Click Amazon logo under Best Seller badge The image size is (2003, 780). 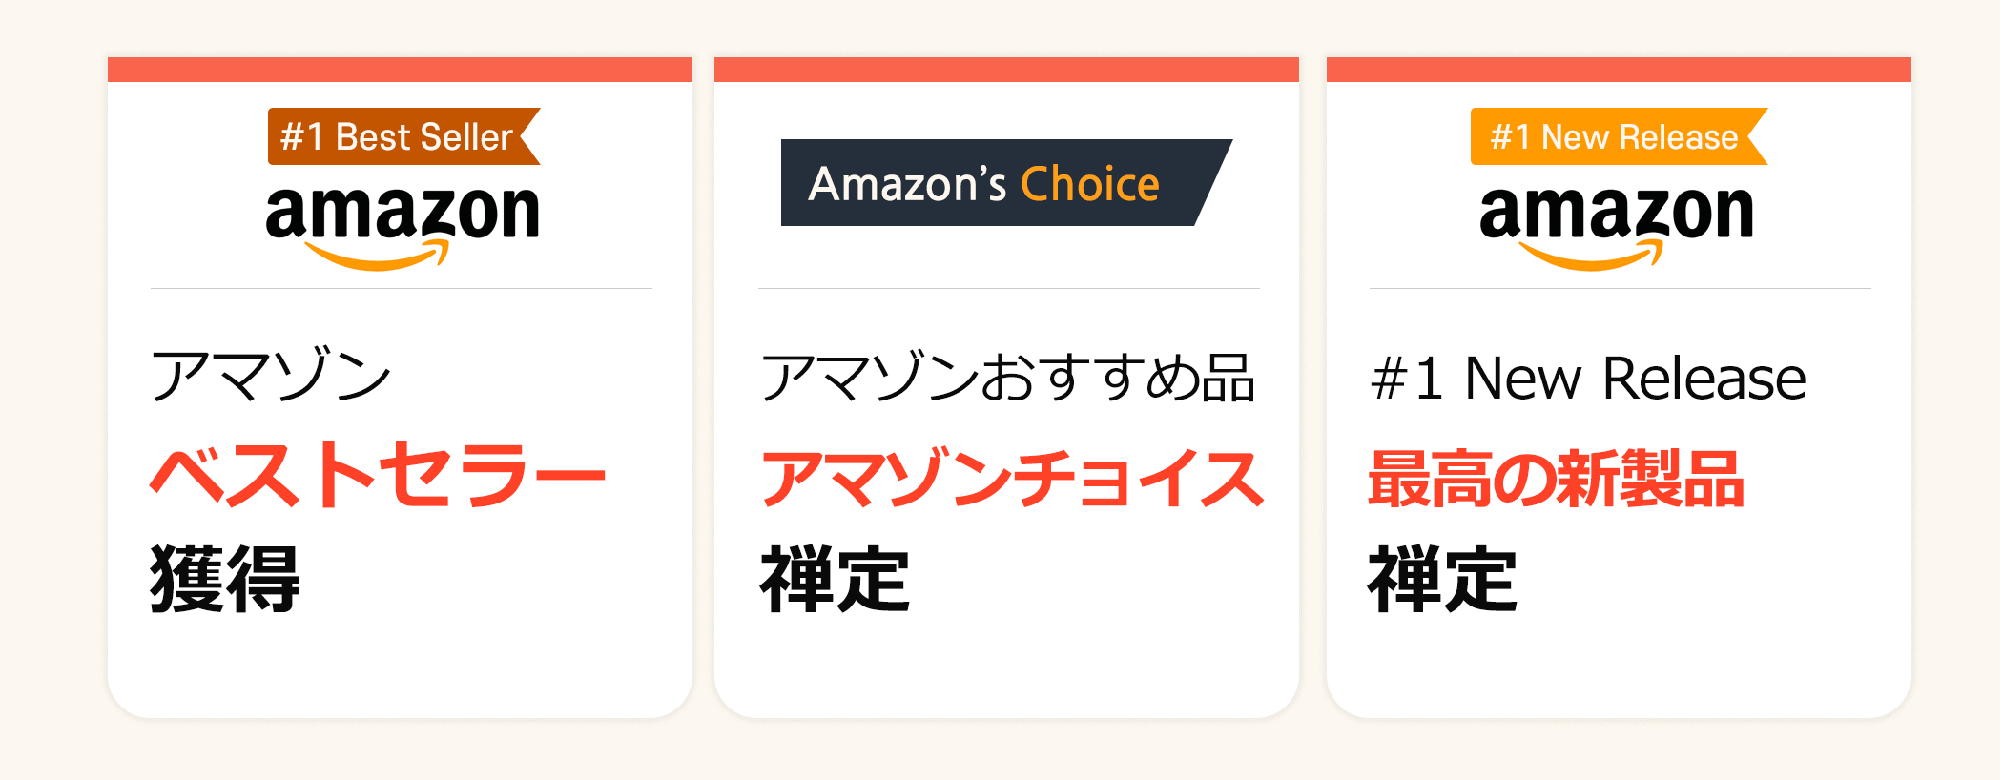402,213
